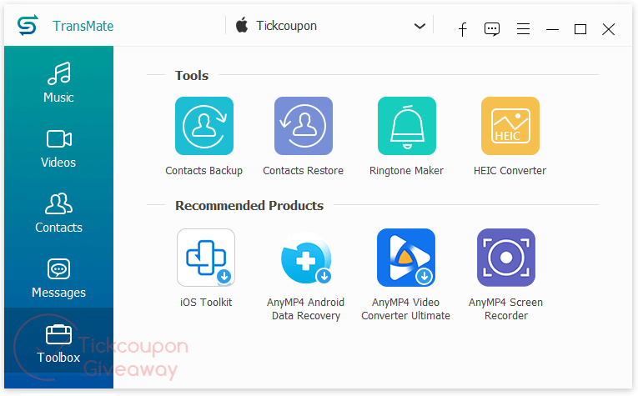Download AnyMP4 Android Data Recovery icon

pos(306,258)
